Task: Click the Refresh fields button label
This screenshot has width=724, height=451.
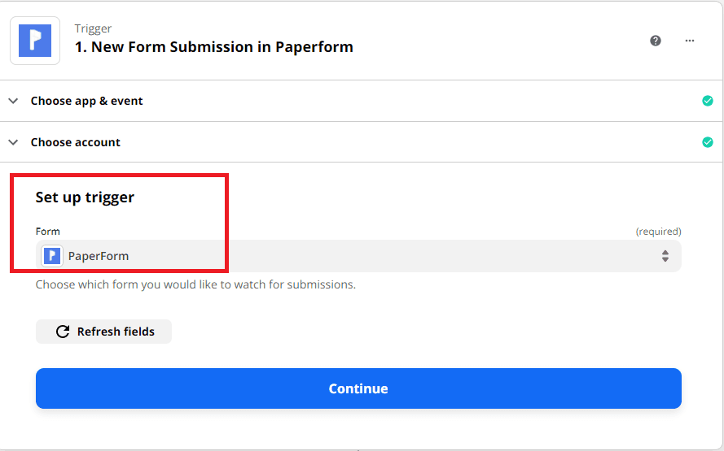Action: [116, 332]
